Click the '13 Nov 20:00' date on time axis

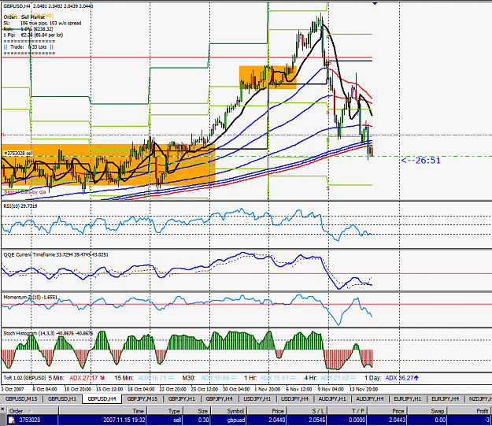coord(364,389)
